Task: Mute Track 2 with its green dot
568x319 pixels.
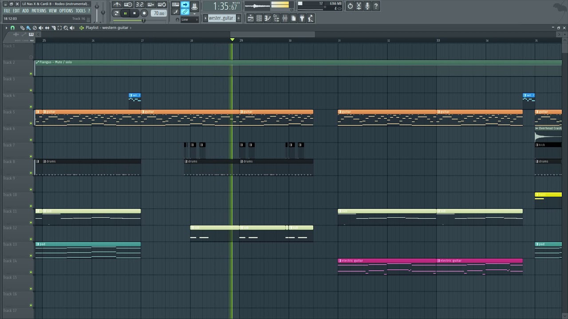Action: pos(31,74)
